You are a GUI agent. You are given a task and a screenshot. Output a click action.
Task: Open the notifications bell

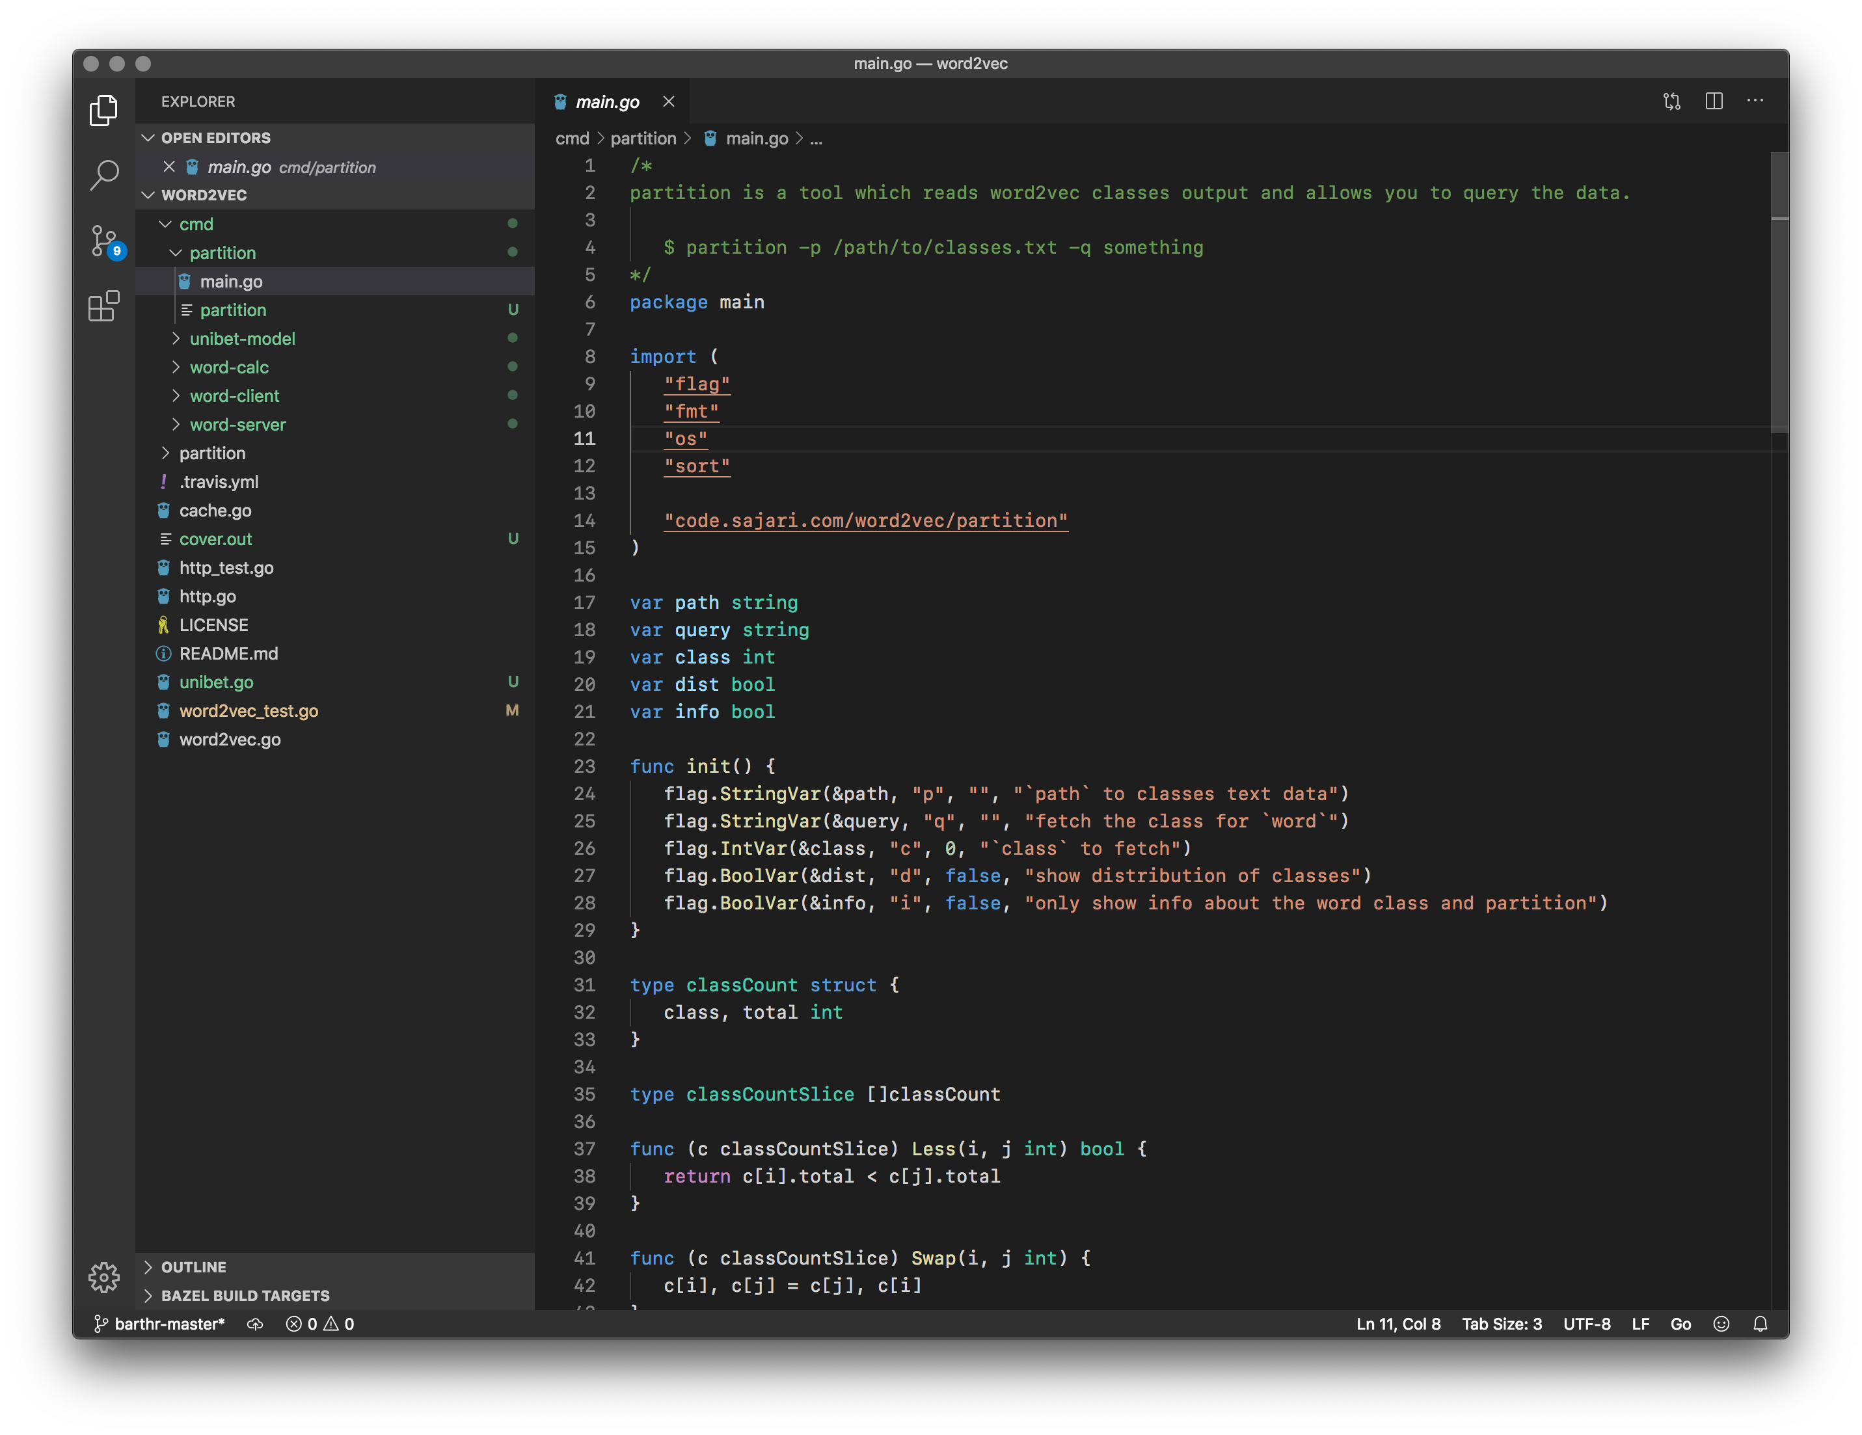[x=1760, y=1323]
